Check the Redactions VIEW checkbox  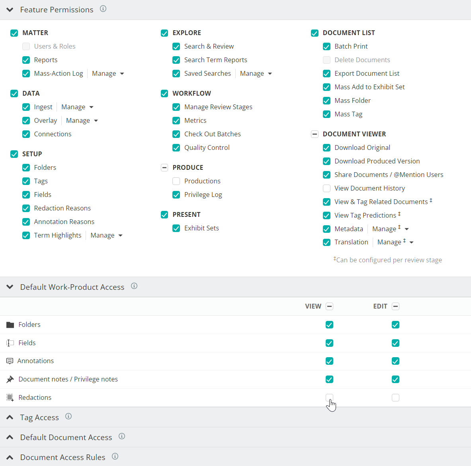(330, 398)
